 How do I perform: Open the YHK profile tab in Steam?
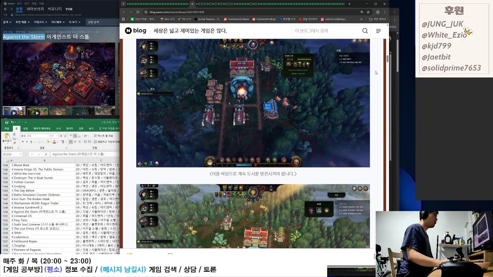point(69,9)
